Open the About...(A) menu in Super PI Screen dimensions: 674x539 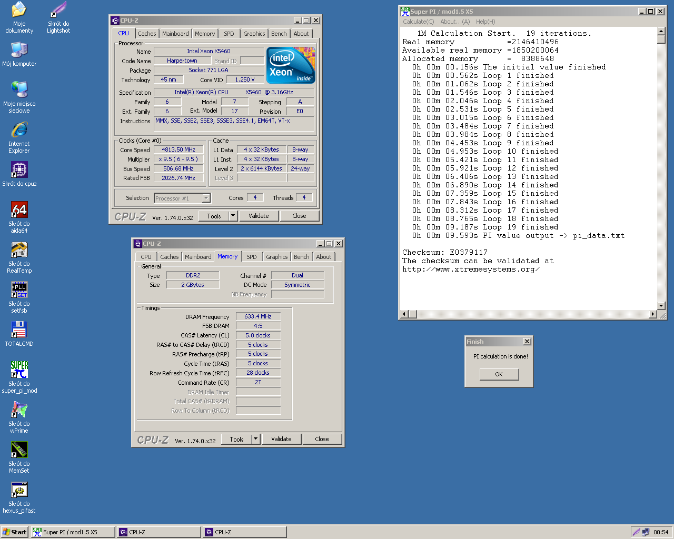point(455,22)
